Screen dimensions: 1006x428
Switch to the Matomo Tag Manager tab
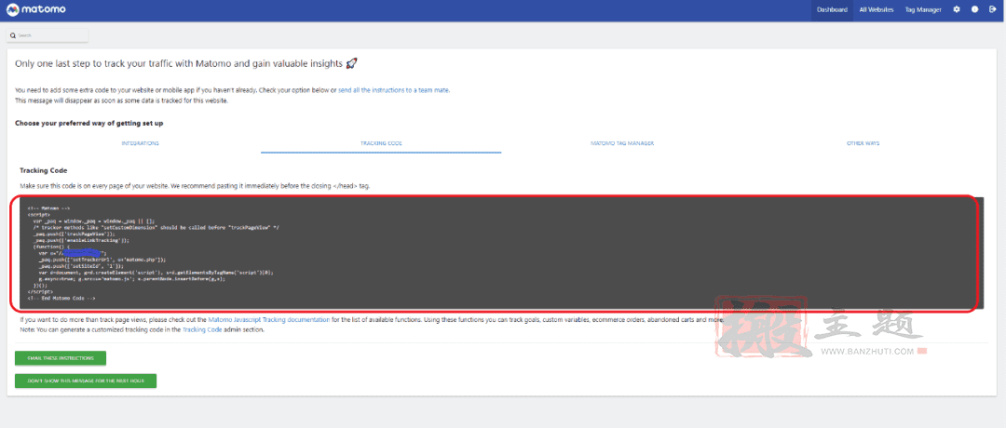tap(621, 143)
